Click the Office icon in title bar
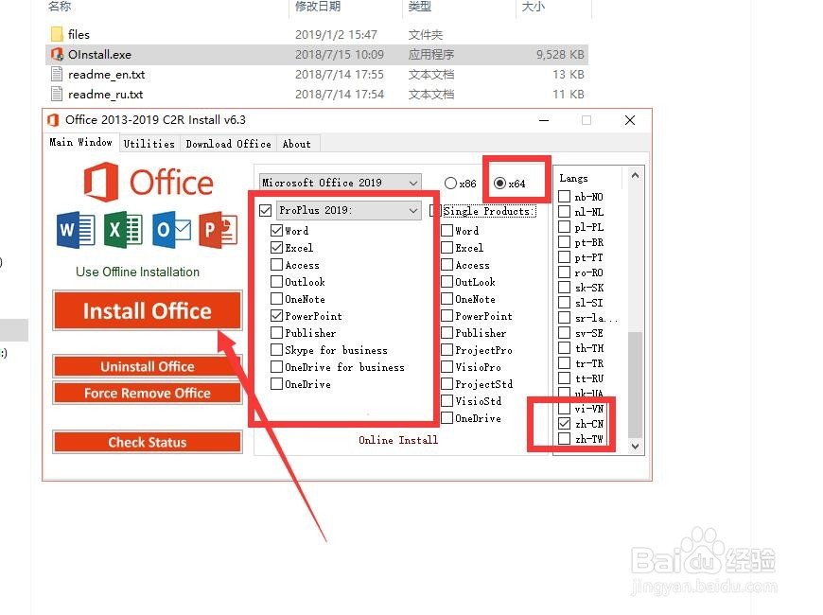 [53, 120]
